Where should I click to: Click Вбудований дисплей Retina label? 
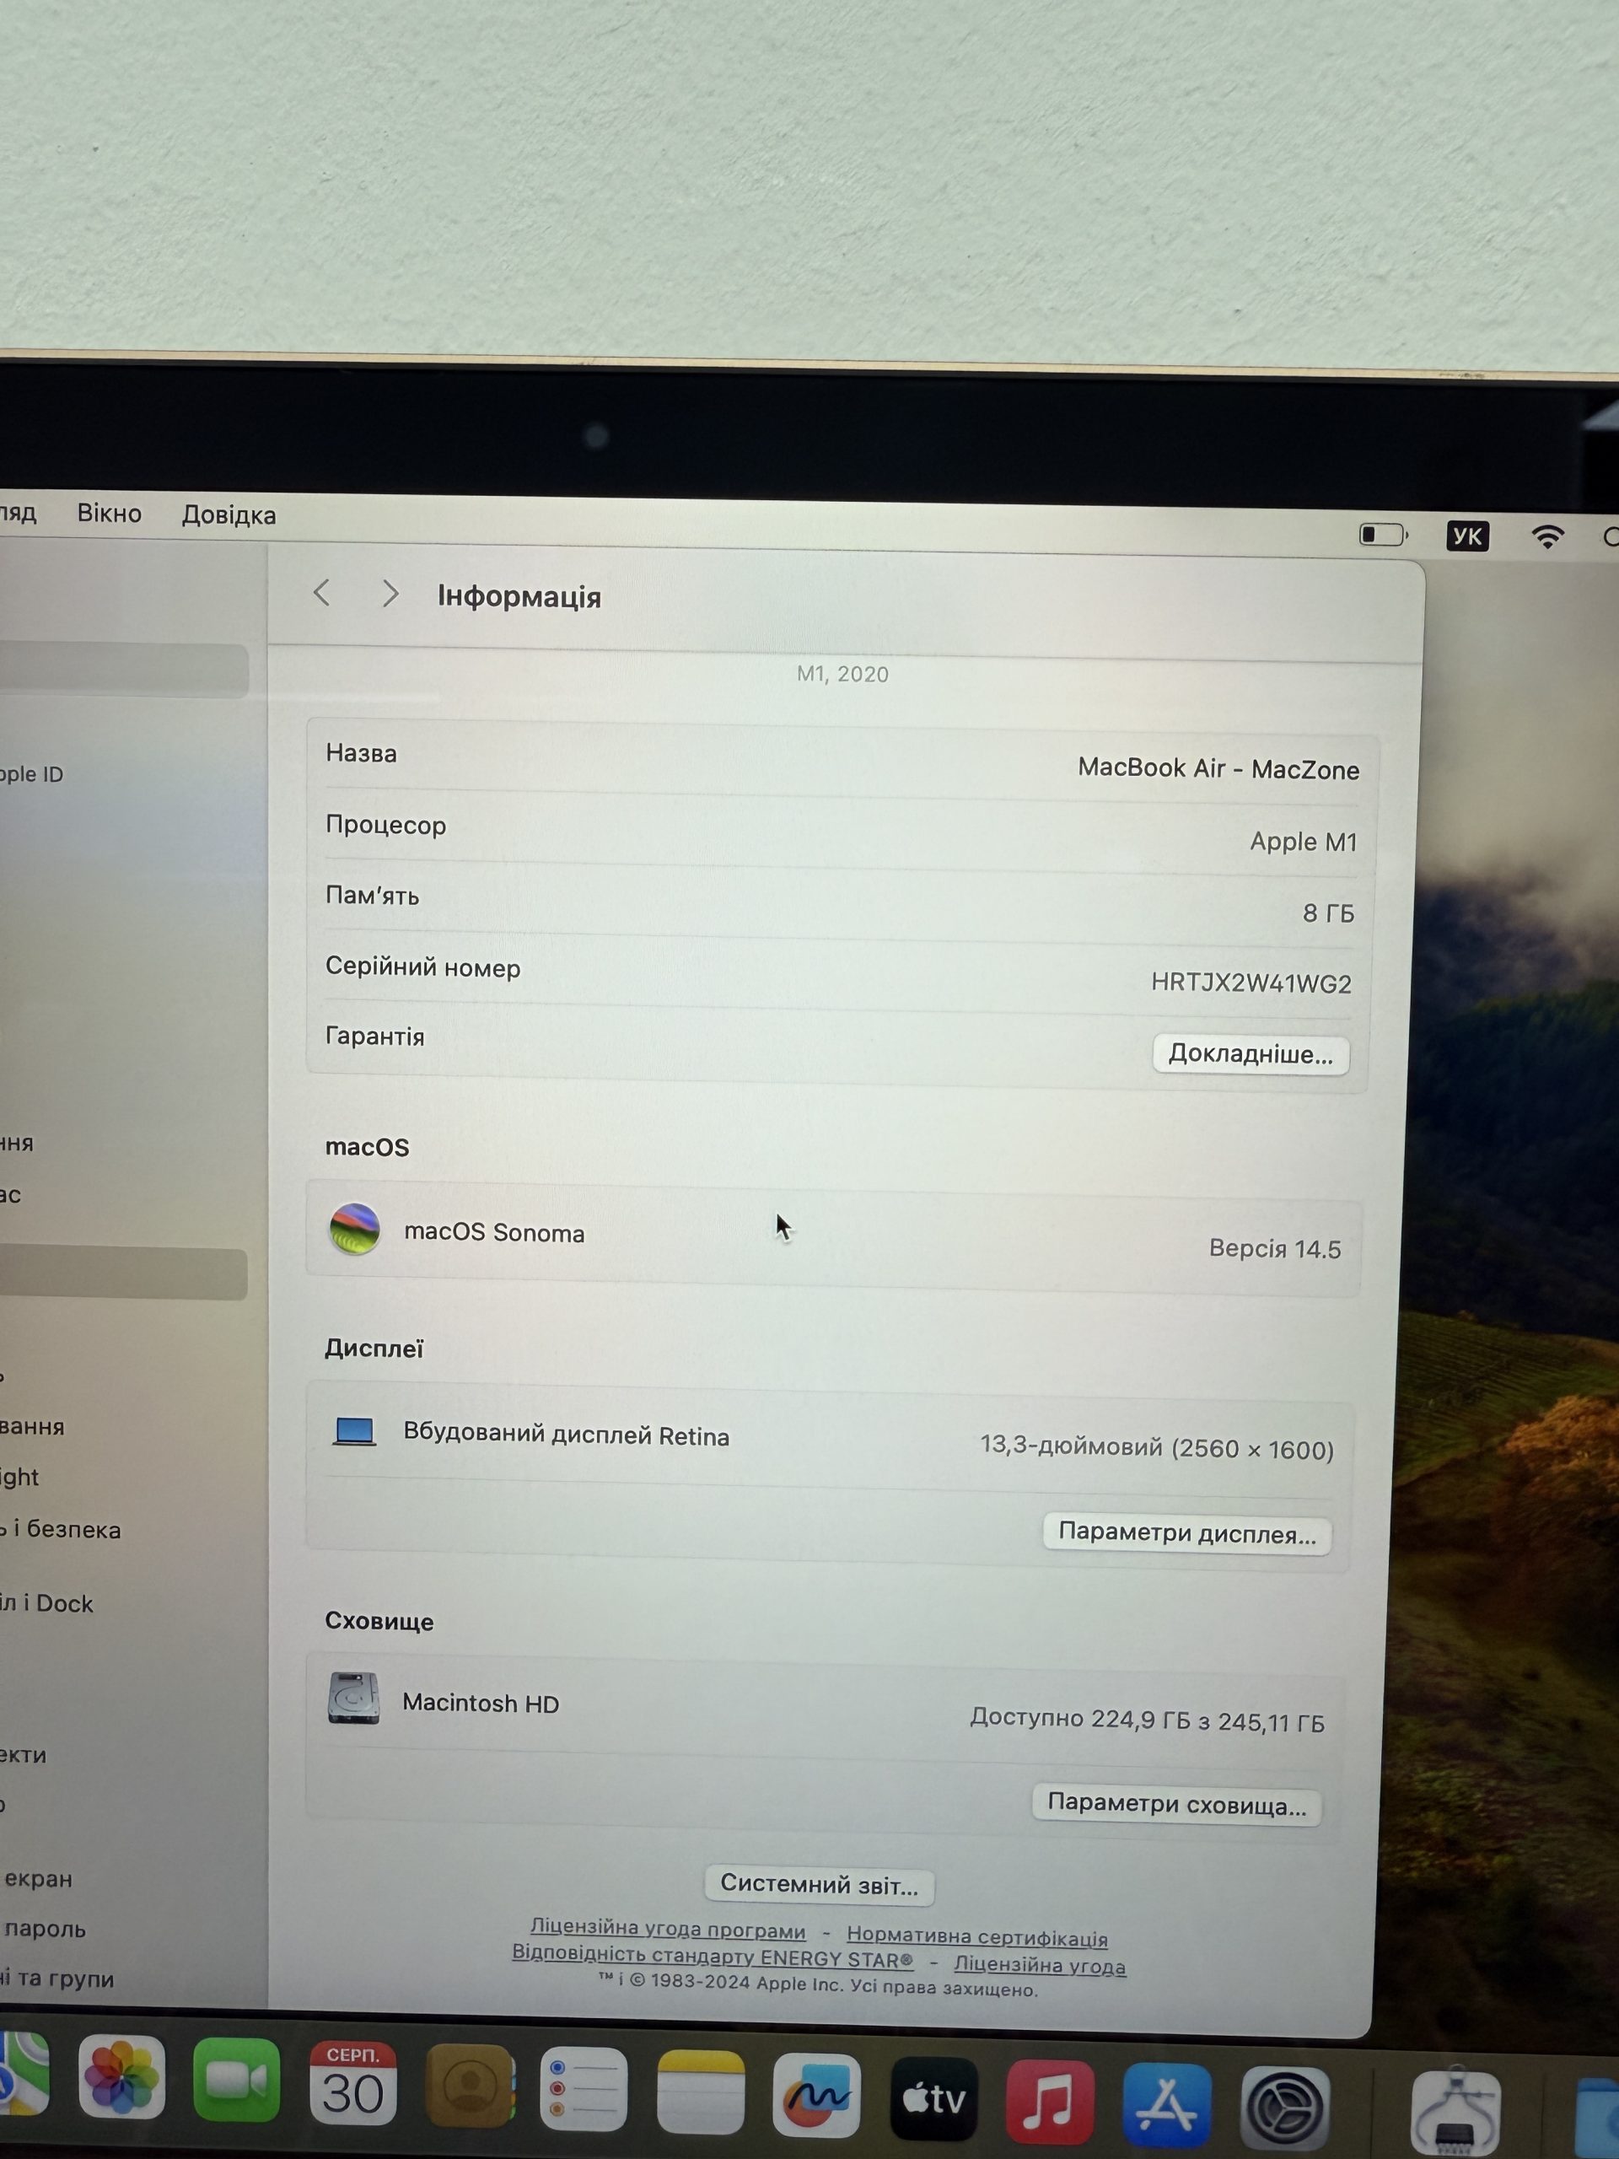point(566,1434)
